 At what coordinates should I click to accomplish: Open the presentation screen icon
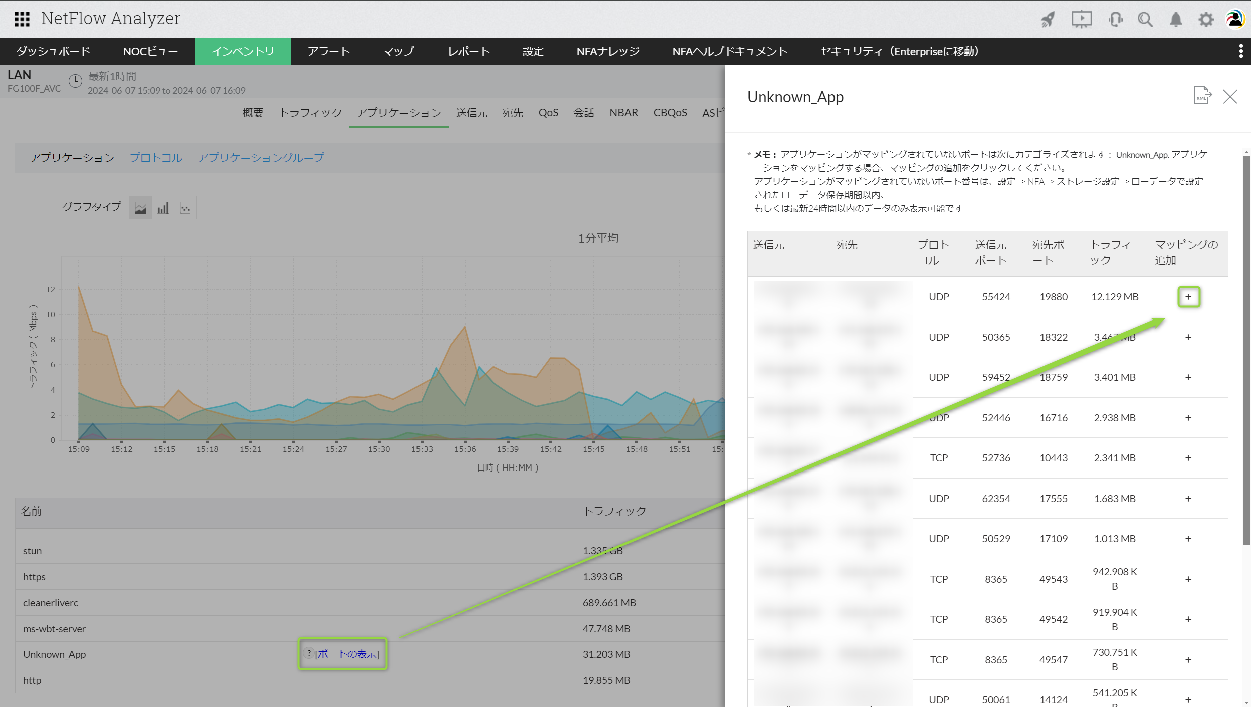point(1081,20)
